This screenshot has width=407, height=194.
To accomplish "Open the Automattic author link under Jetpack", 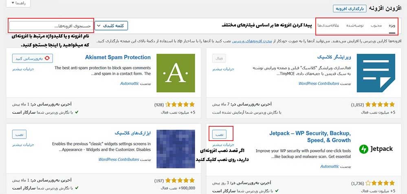I will tap(330, 166).
